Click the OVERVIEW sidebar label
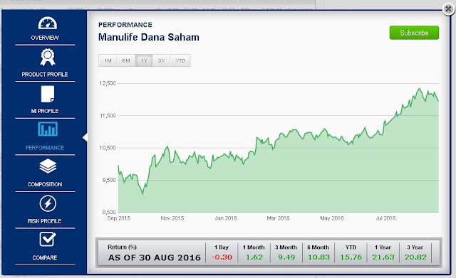The height and width of the screenshot is (278, 456). click(x=45, y=38)
